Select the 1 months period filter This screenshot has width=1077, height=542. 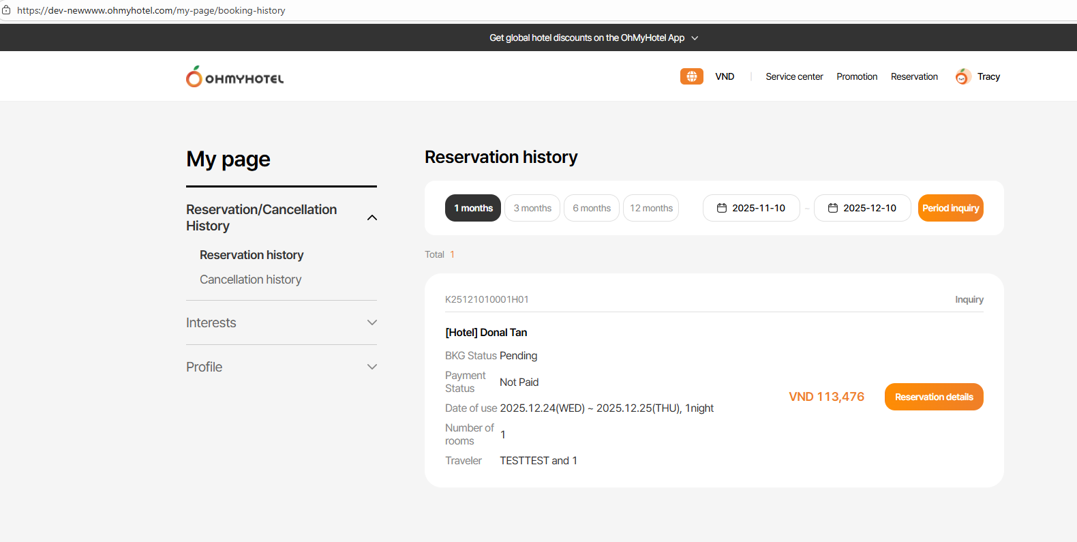(473, 208)
